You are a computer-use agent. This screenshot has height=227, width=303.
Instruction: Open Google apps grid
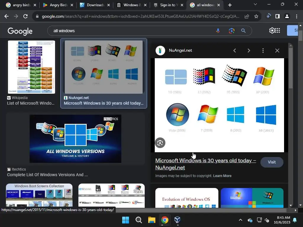[x=278, y=30]
